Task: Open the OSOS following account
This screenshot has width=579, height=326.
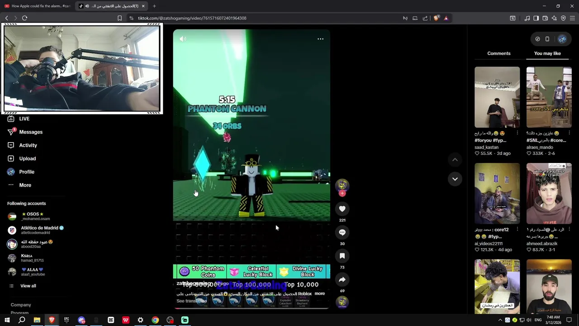Action: click(x=29, y=216)
